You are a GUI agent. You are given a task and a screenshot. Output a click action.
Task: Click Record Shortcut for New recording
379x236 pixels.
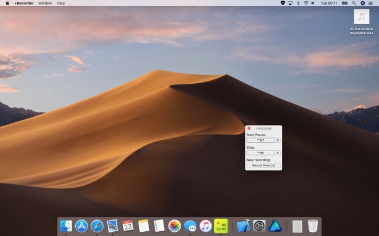coord(264,165)
